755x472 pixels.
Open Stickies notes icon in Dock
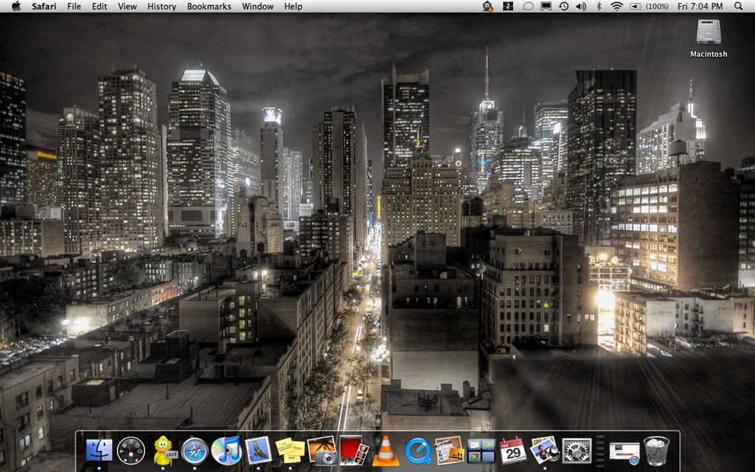click(290, 451)
